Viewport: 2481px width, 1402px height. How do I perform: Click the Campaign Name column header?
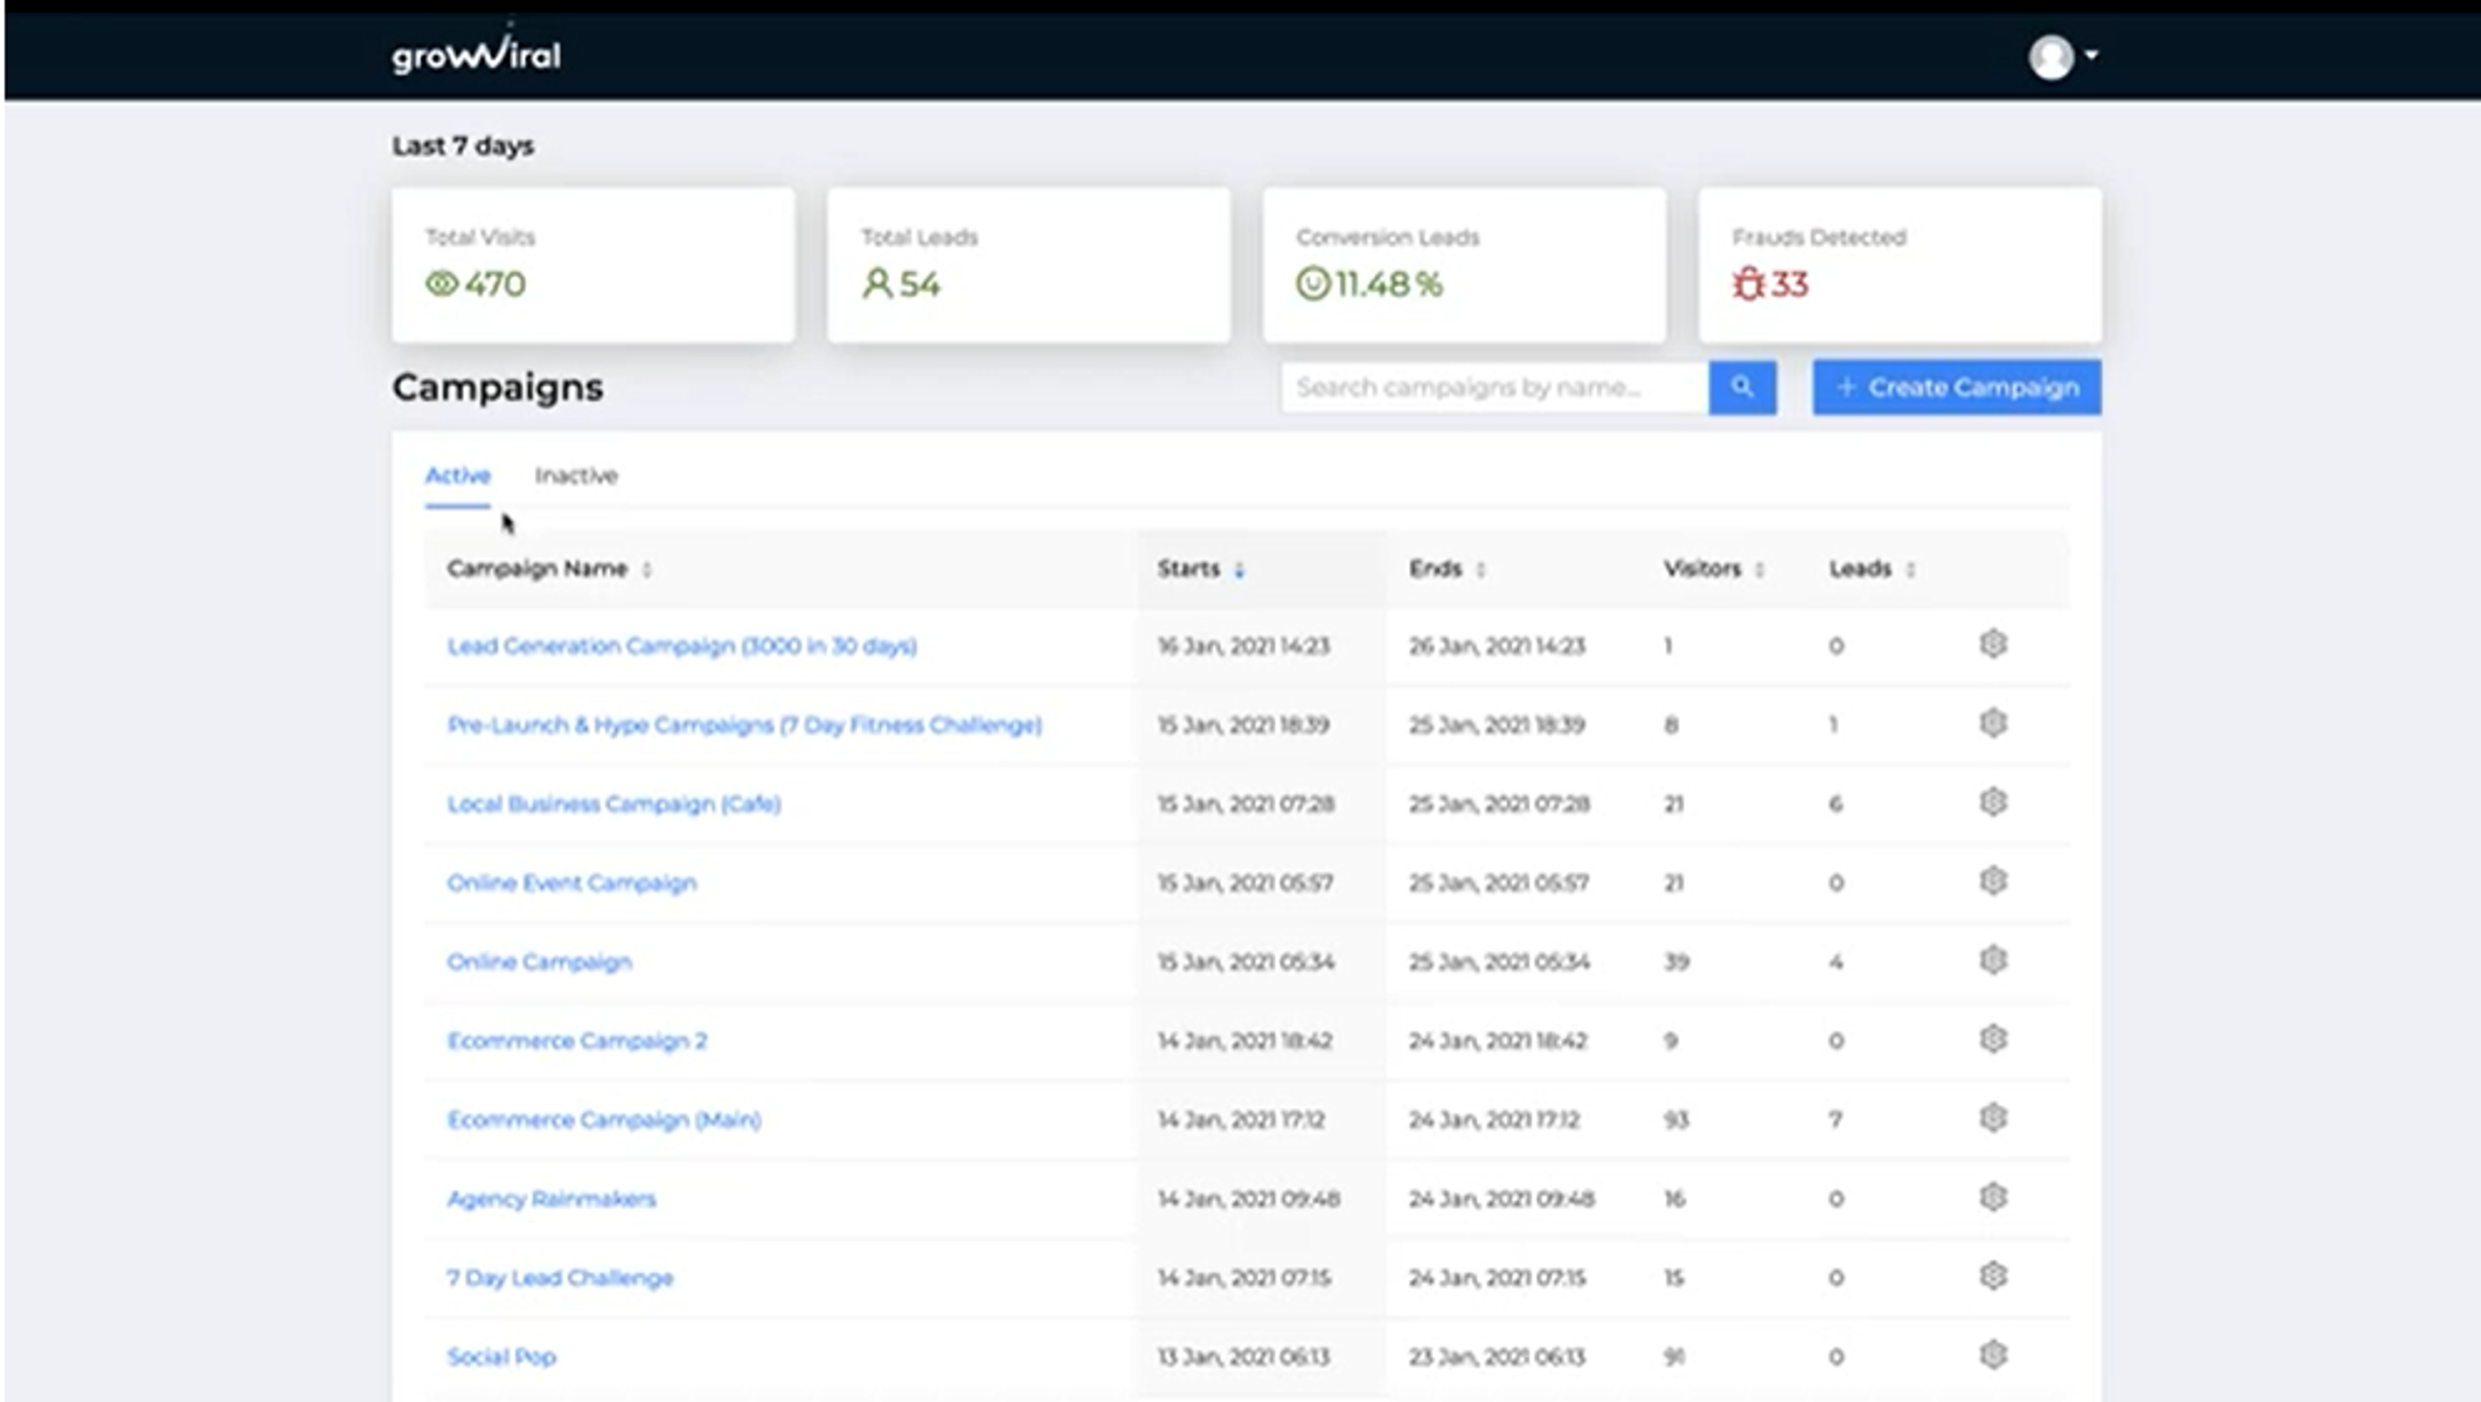click(538, 568)
